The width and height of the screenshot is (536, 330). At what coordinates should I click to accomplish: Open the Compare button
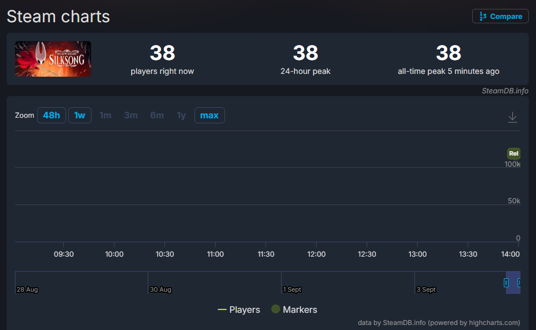point(500,16)
